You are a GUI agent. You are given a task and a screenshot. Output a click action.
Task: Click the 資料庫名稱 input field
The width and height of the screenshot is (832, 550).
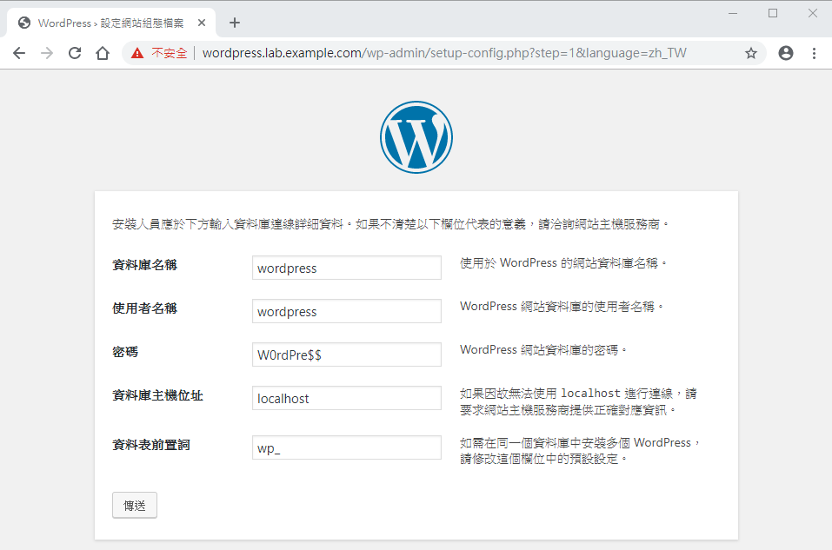(347, 268)
